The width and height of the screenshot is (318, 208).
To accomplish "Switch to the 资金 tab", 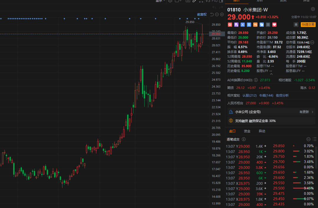I will click(247, 131).
